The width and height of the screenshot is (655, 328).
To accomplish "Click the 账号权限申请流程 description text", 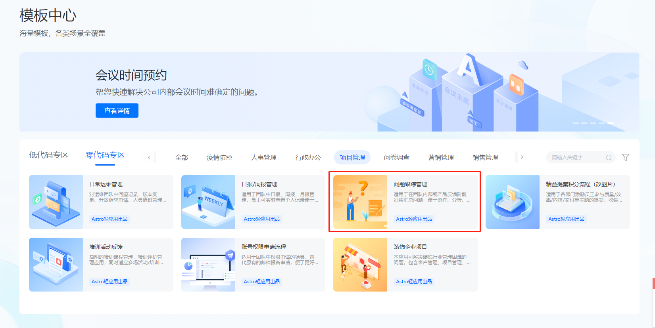I will point(280,260).
